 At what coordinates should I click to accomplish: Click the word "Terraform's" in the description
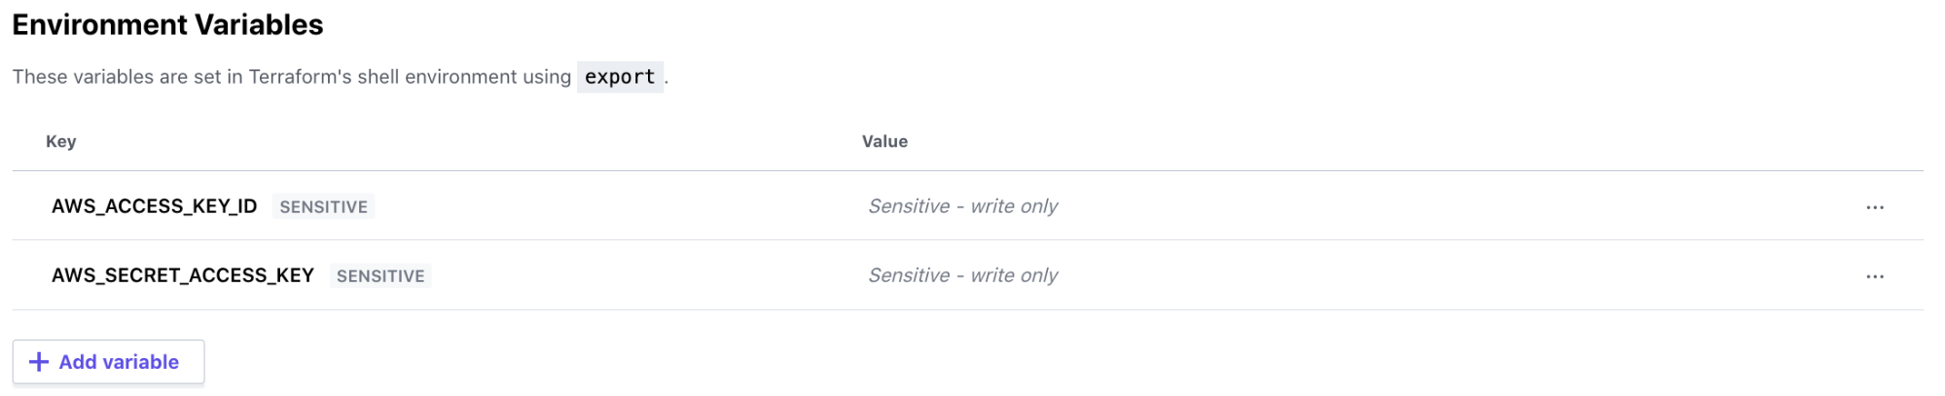[x=300, y=77]
